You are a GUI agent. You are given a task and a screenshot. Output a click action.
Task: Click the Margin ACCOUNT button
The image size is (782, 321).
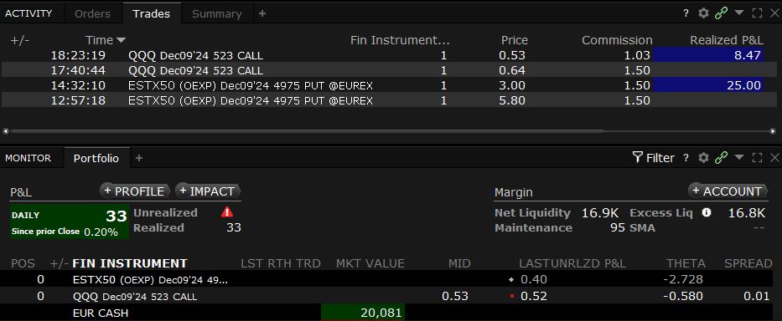[728, 191]
